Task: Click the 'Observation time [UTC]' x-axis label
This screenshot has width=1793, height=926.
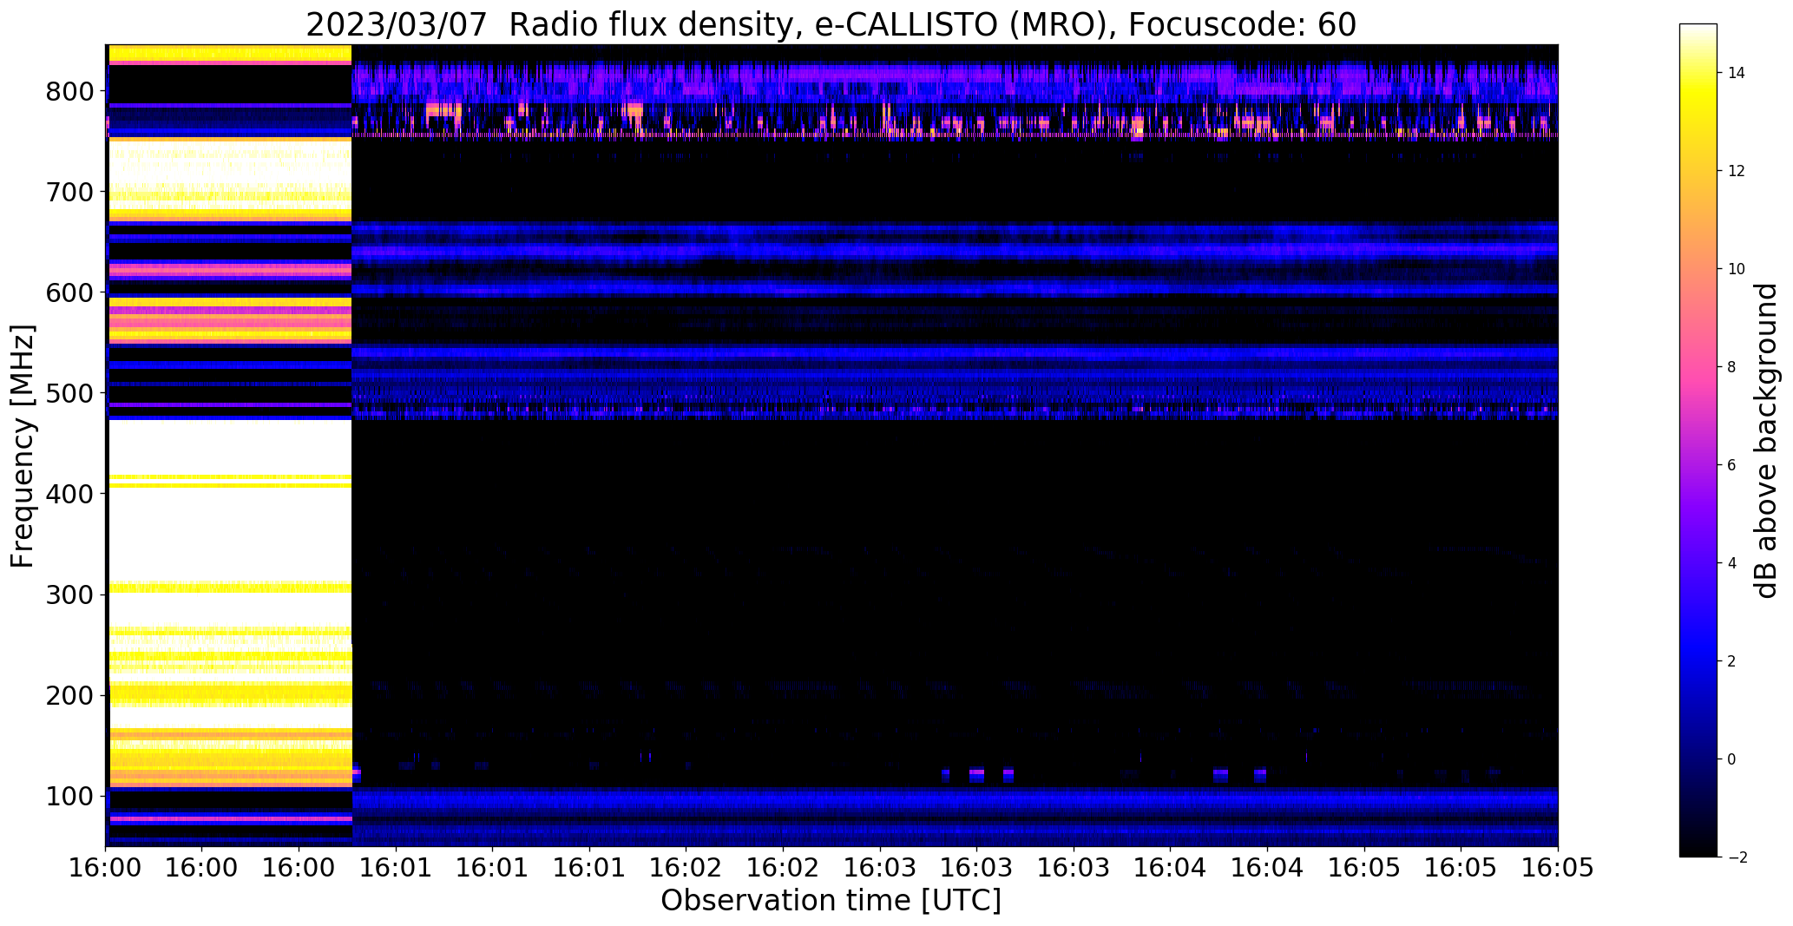Action: coord(831,901)
